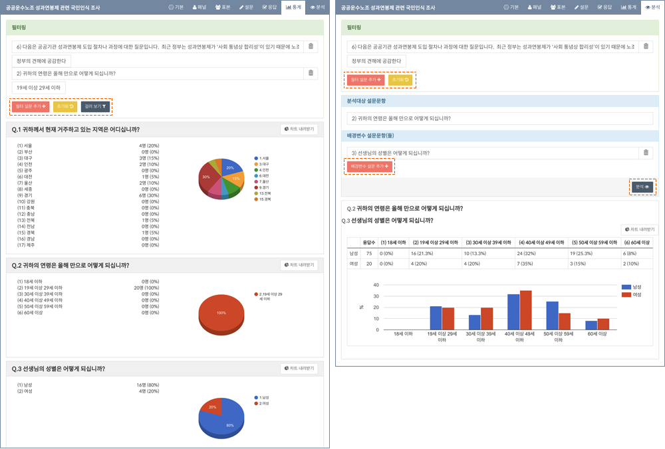Download chart for Q.1 residence region
This screenshot has width=665, height=449.
coord(299,130)
